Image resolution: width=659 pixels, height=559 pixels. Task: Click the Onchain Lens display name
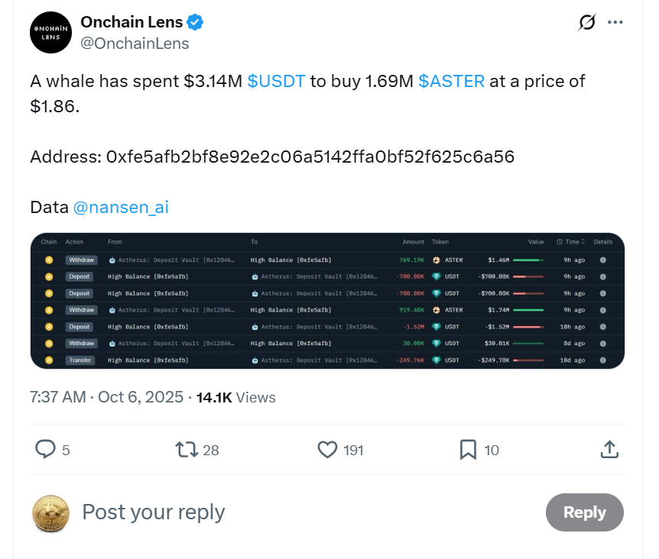tap(131, 23)
